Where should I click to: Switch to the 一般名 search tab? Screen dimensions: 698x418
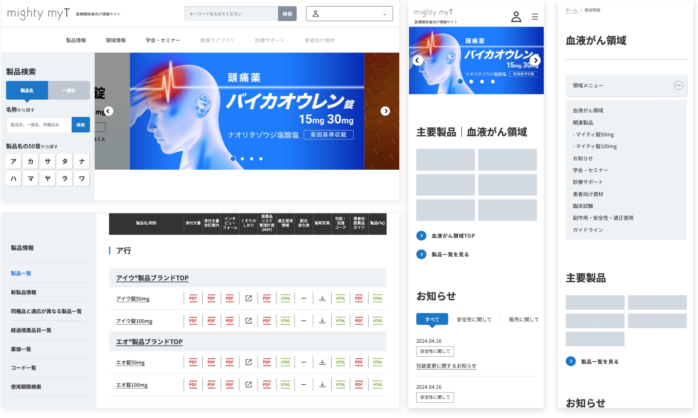[69, 91]
